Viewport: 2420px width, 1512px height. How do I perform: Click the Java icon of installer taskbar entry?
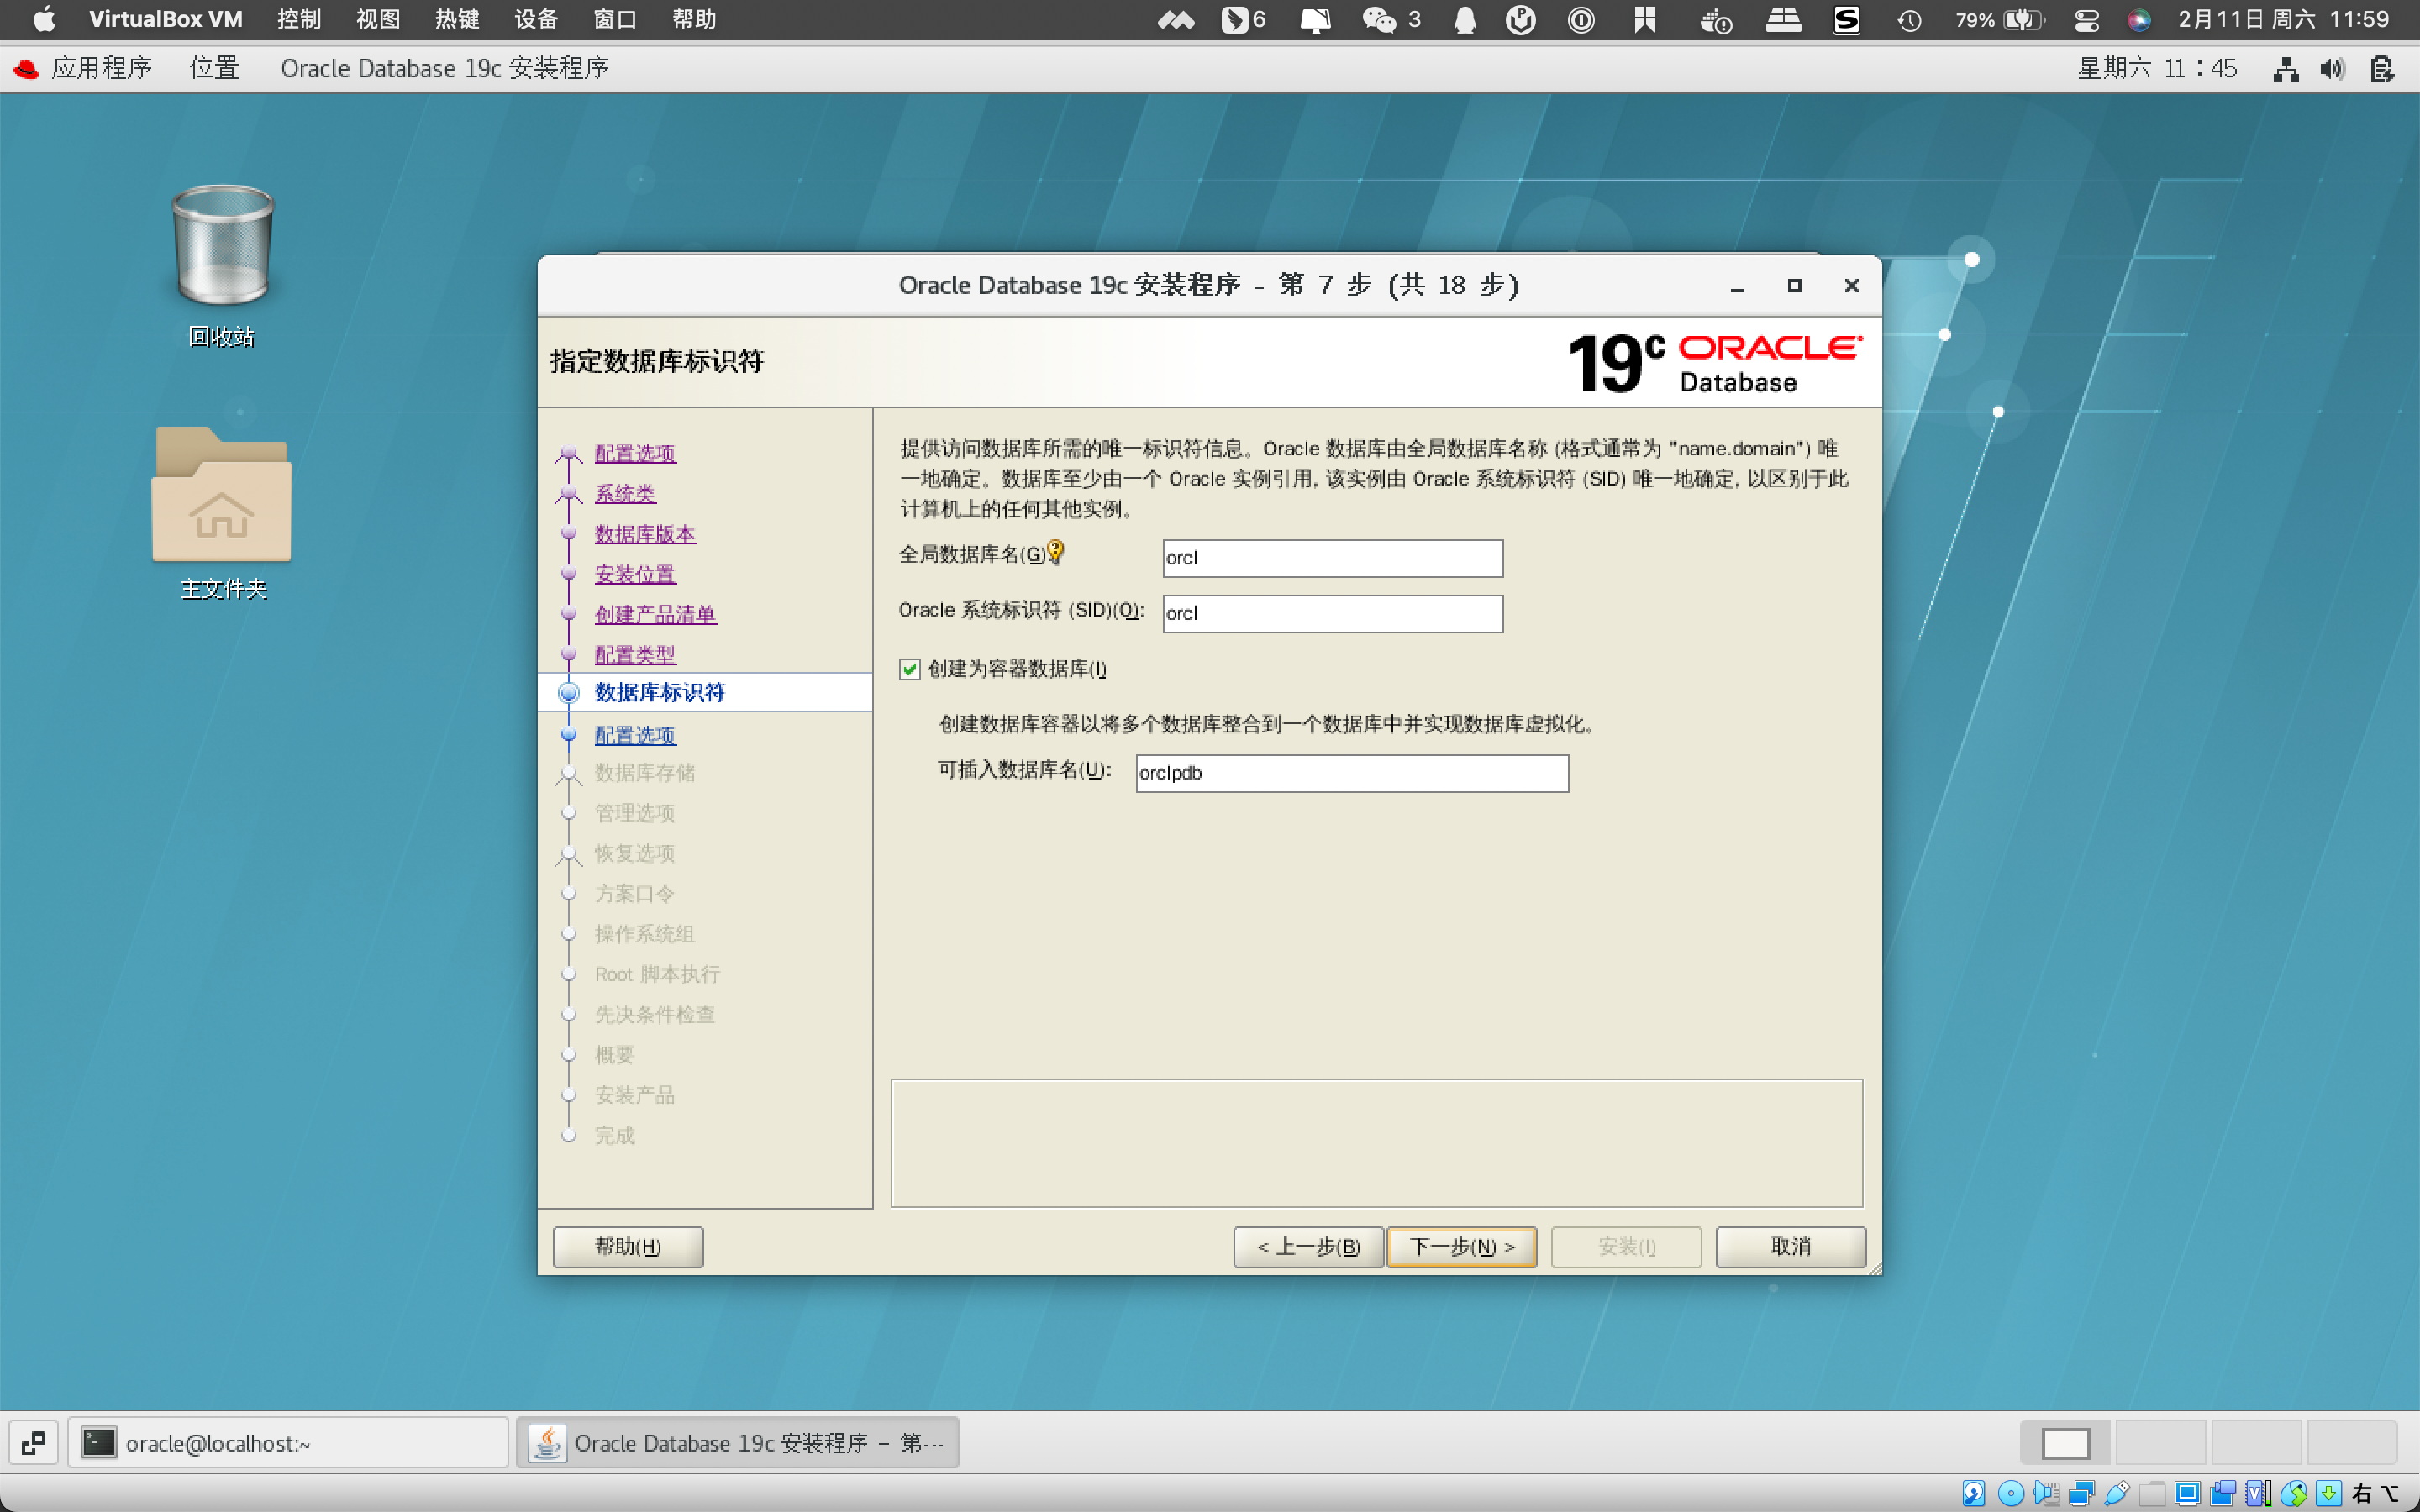click(547, 1443)
